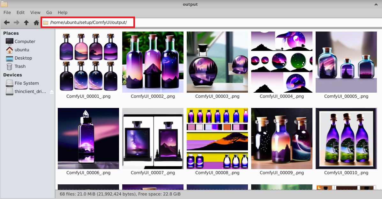
Task: Click the folder icon in title bar
Action: [4, 4]
